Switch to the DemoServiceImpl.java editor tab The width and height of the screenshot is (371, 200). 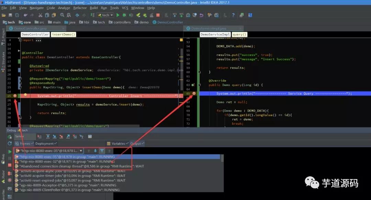point(209,28)
